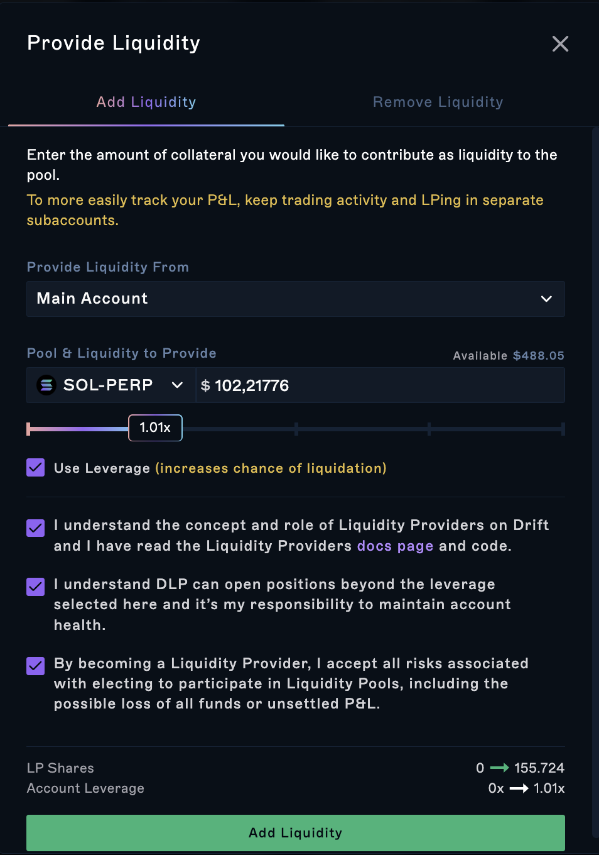Open the Main Account dropdown

pos(296,299)
